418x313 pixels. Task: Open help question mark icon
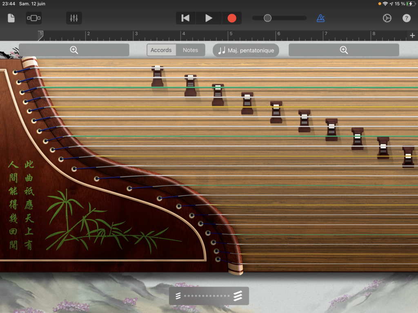[x=406, y=18]
